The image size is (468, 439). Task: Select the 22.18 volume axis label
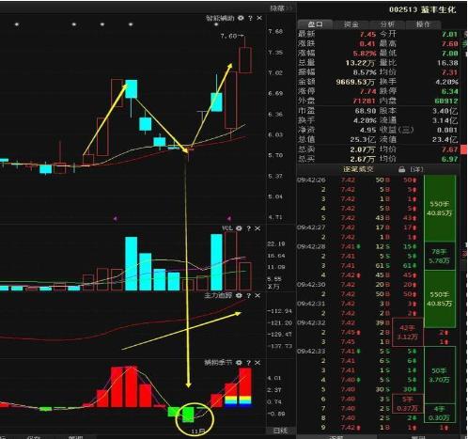point(276,243)
